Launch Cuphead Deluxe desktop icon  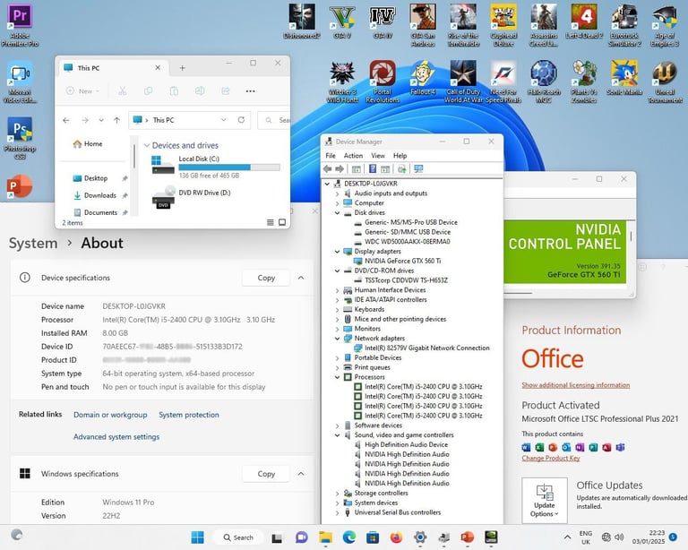(503, 25)
